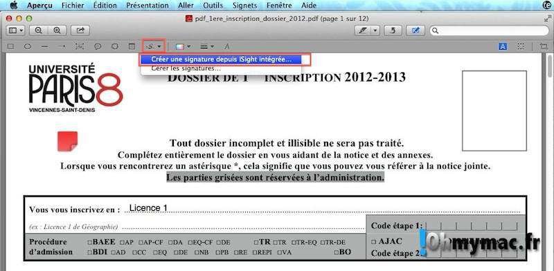Select Créer une signature depuis iSight intégrée

click(221, 59)
